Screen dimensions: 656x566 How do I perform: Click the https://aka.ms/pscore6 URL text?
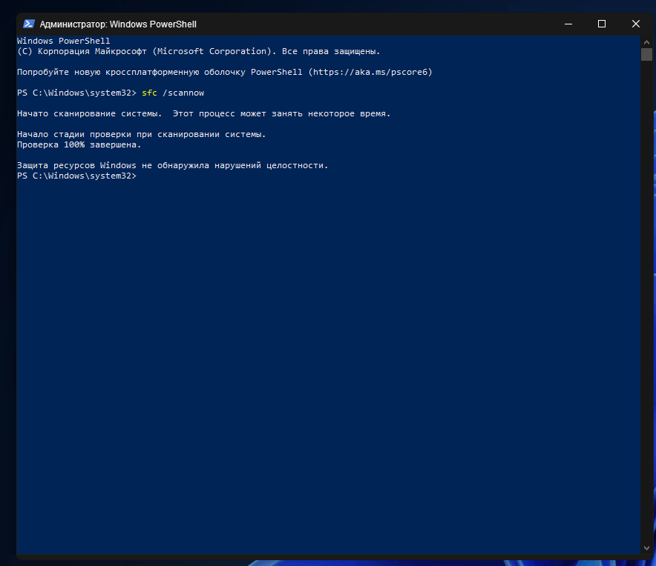pyautogui.click(x=370, y=72)
